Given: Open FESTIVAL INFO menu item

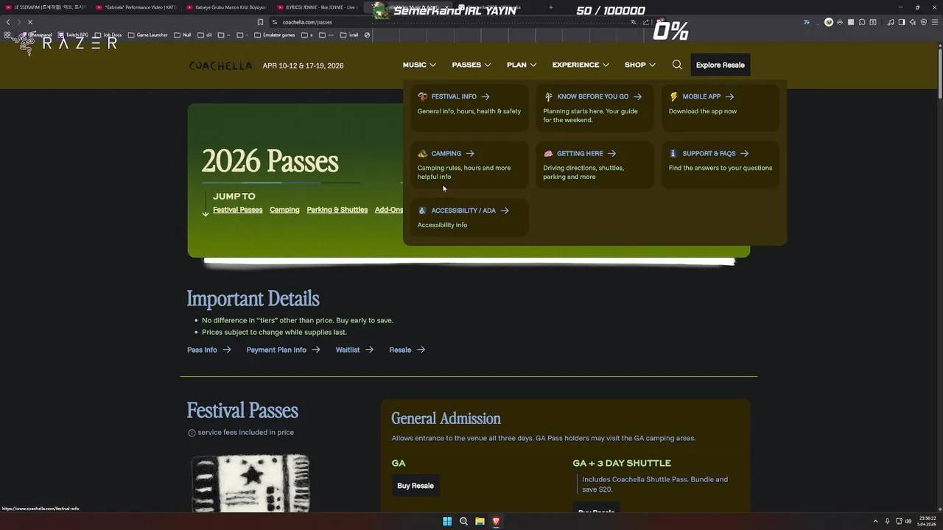Looking at the screenshot, I should point(469,107).
